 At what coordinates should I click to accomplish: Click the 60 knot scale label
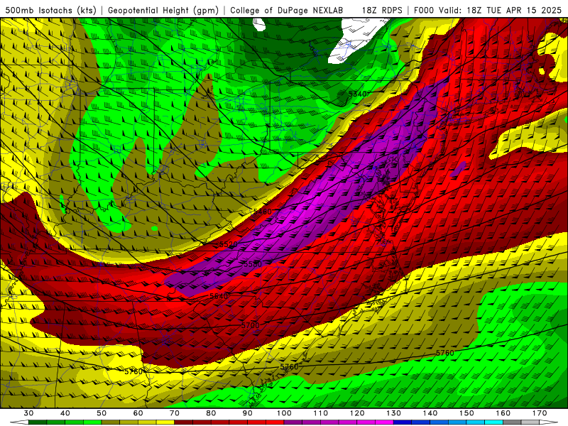(x=138, y=413)
